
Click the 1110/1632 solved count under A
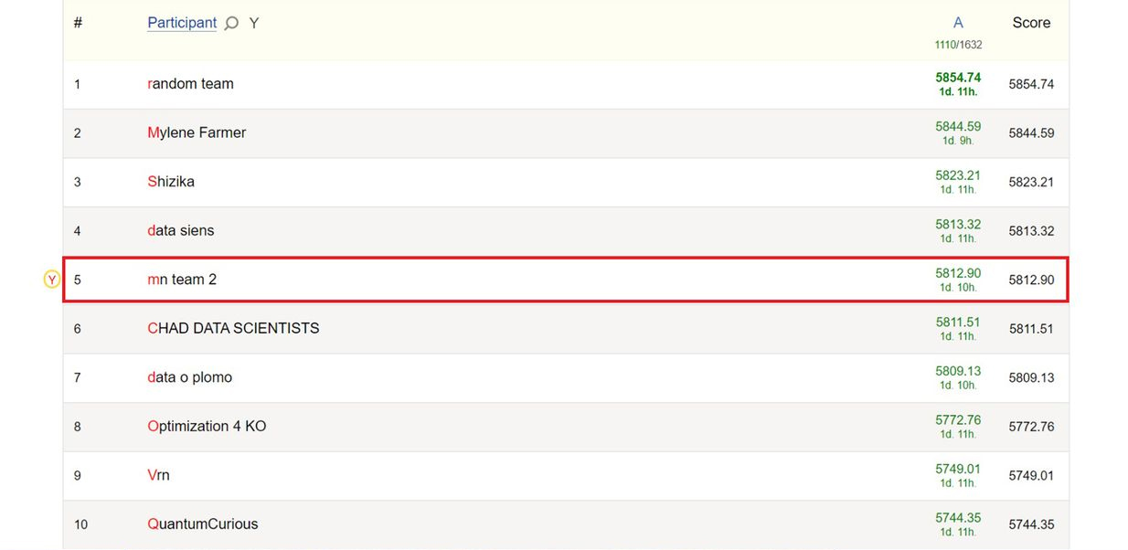pyautogui.click(x=958, y=45)
